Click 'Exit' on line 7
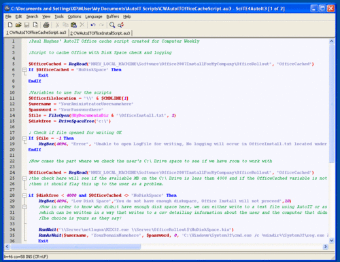Screen dimensions: 340x262 click(44, 75)
